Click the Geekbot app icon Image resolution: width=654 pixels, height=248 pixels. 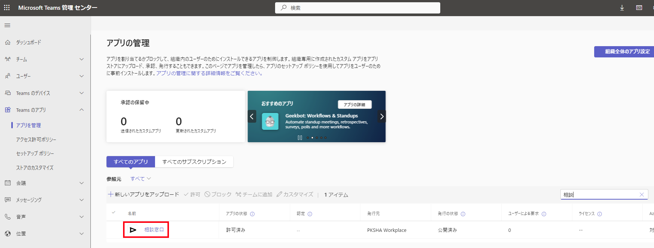270,121
